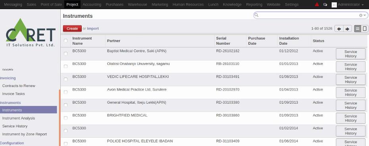Viewport: 369px width, 146px height.
Task: Open Service History for VEDIC LIFECARE HOSPITAL
Action: (350, 80)
